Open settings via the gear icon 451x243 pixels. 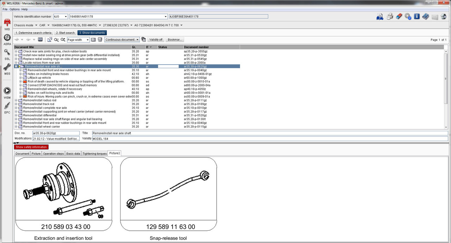click(x=408, y=17)
